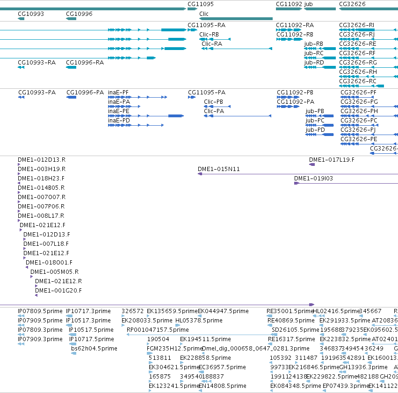Viewport: 398px width, 393px height.
Task: Select the DME1-019I03 clone
Action: pyautogui.click(x=346, y=183)
